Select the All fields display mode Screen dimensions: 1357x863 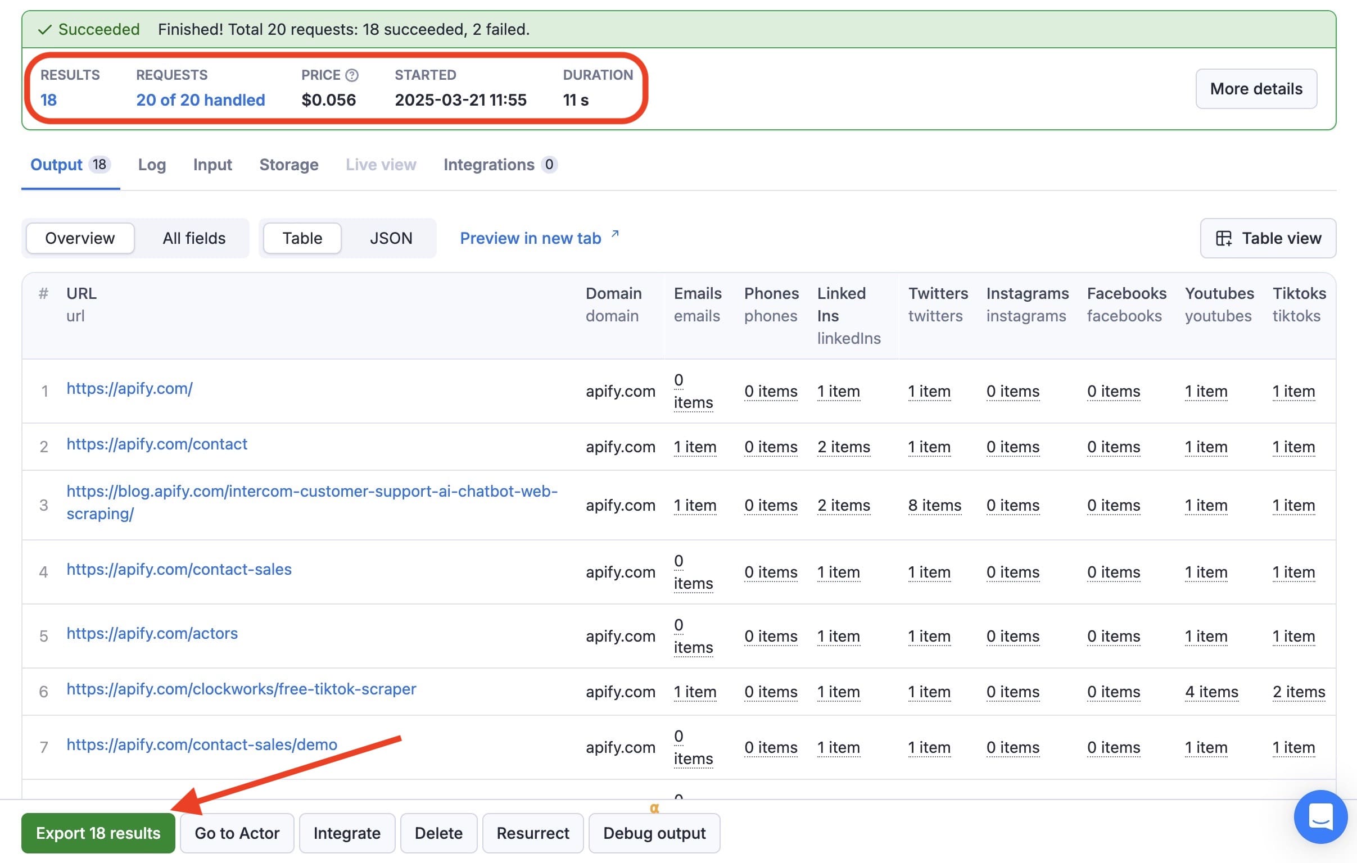(x=194, y=238)
